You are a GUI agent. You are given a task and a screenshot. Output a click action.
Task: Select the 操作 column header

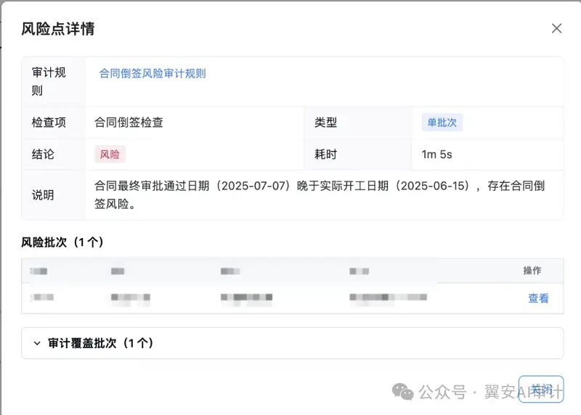point(532,271)
